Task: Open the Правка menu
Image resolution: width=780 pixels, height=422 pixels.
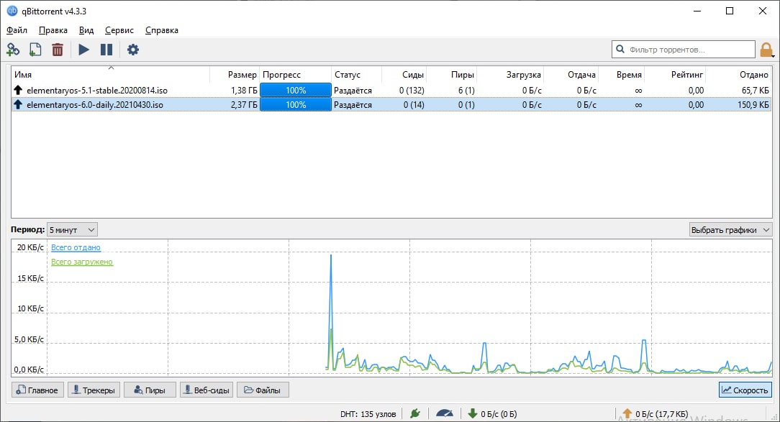Action: 53,30
